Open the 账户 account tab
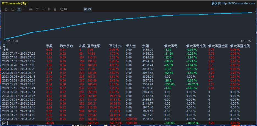Image resolution: width=257 pixels, height=126 pixels. coord(63,10)
